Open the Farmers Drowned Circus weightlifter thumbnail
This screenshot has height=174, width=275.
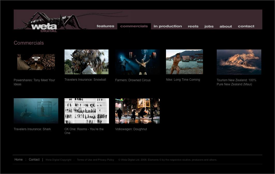tap(137, 62)
